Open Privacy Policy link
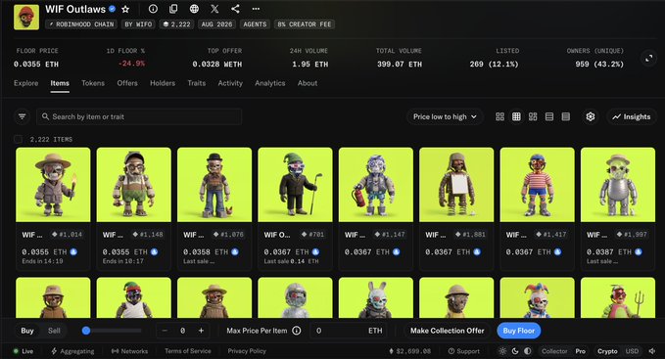Image resolution: width=665 pixels, height=359 pixels. 247,351
